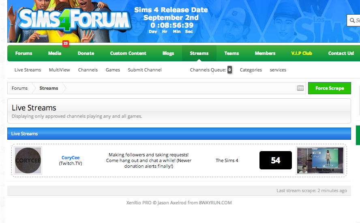Image resolution: width=360 pixels, height=223 pixels.
Task: Open CoryCee's avatar image
Action: point(28,160)
